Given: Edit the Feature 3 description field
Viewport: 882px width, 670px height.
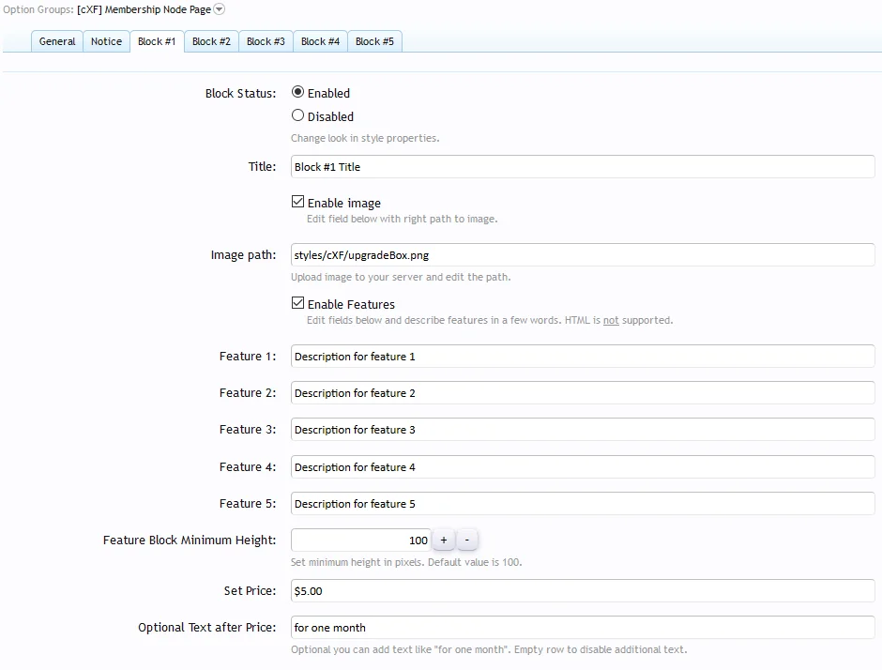Looking at the screenshot, I should point(582,430).
